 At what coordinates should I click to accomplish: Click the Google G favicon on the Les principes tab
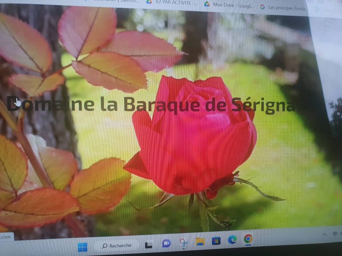point(262,6)
